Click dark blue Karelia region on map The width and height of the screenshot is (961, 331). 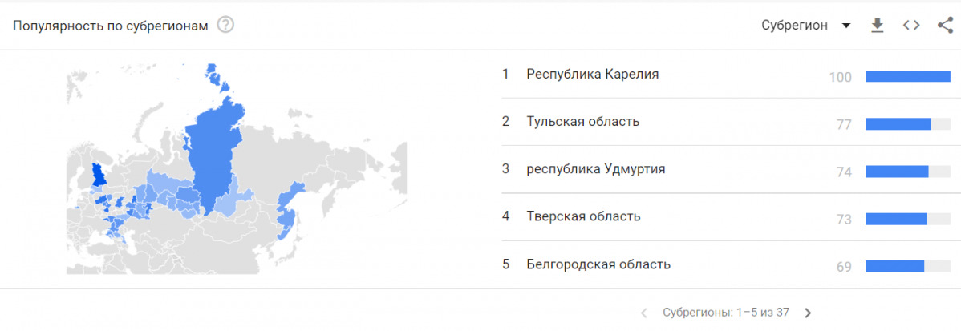coord(99,175)
